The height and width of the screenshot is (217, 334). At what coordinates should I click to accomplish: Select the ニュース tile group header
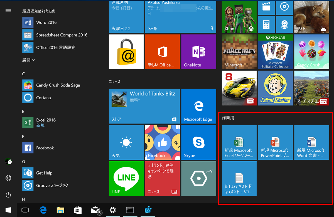pos(115,82)
